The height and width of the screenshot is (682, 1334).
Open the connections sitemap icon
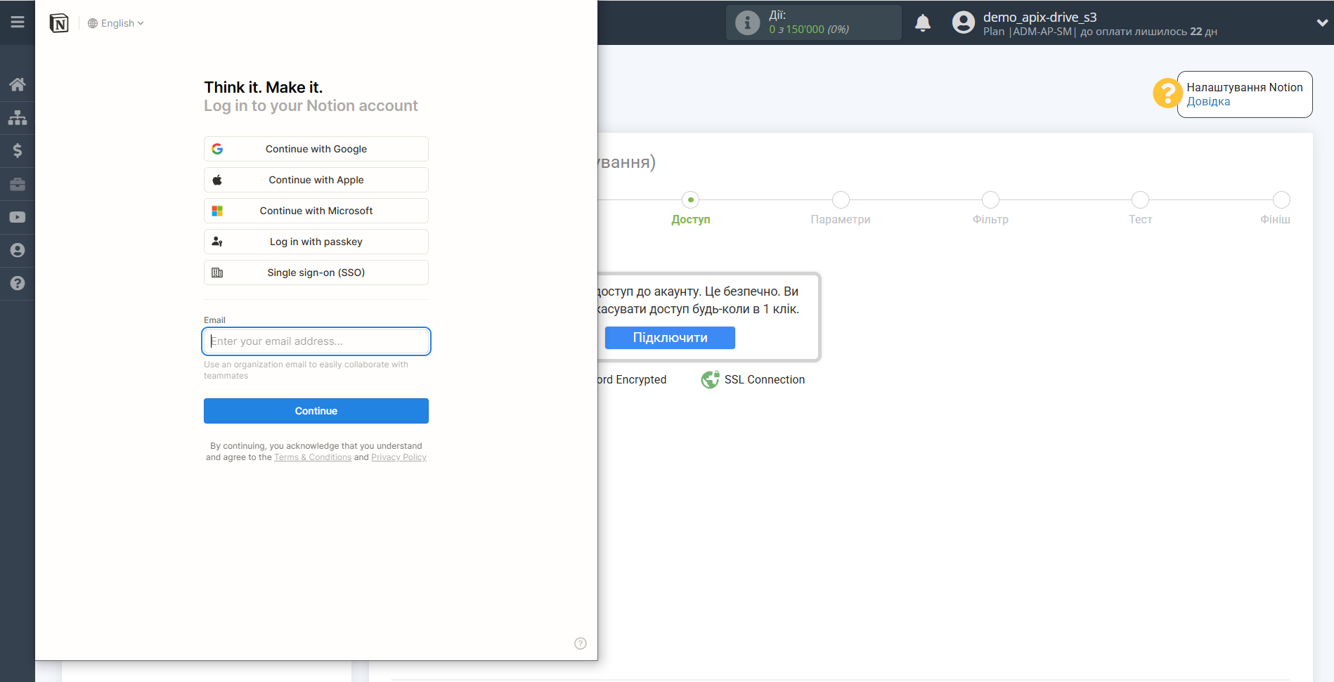[x=18, y=117]
